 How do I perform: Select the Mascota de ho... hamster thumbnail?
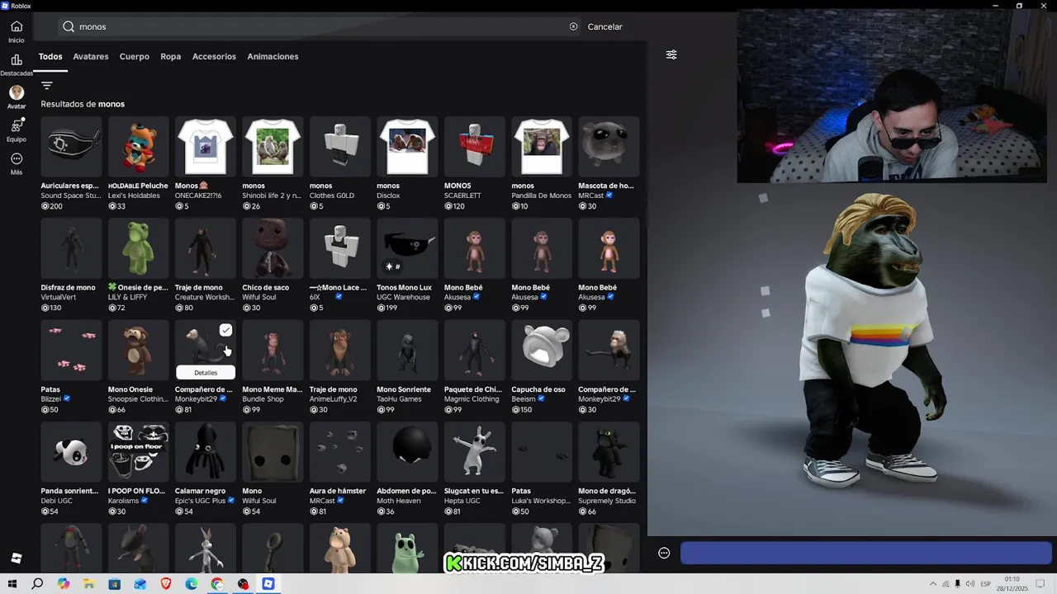pos(609,147)
